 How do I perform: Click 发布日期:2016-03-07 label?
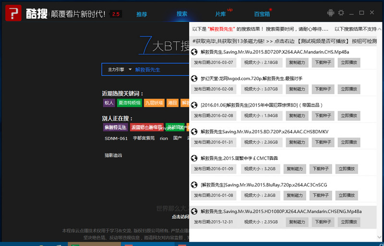point(214,63)
